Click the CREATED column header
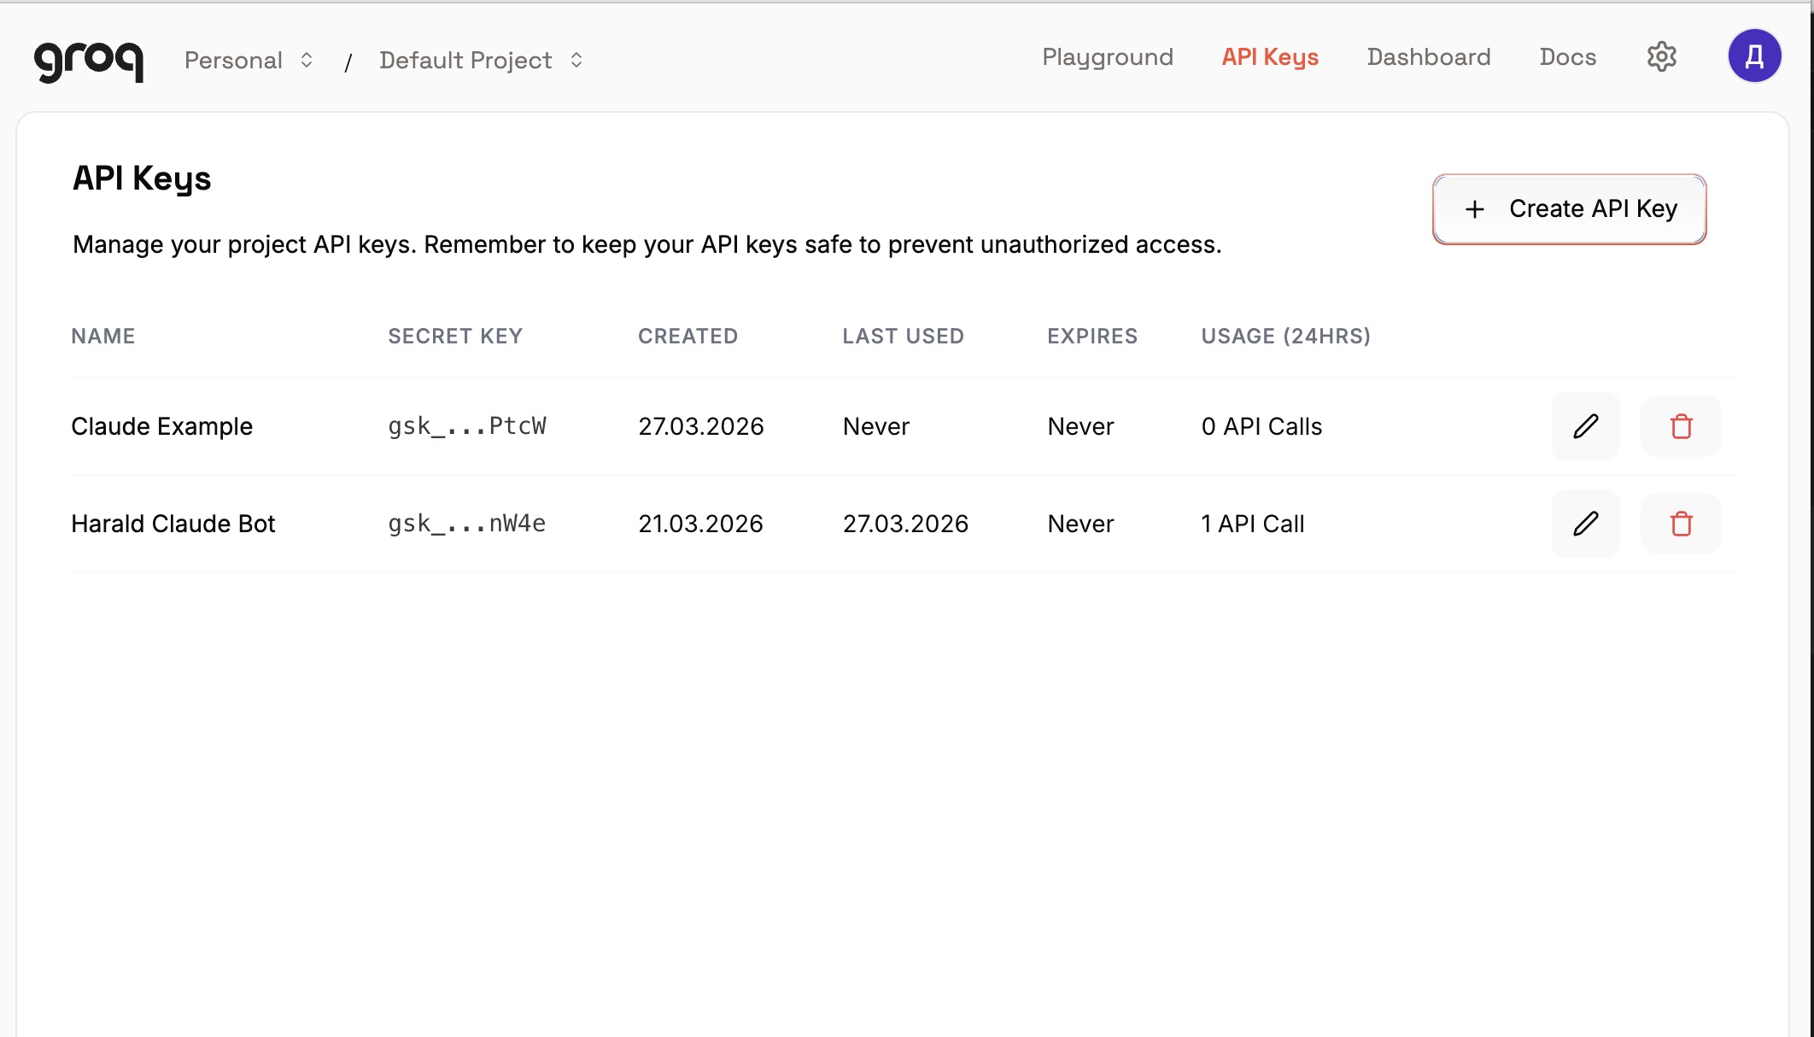Image resolution: width=1814 pixels, height=1037 pixels. point(688,337)
